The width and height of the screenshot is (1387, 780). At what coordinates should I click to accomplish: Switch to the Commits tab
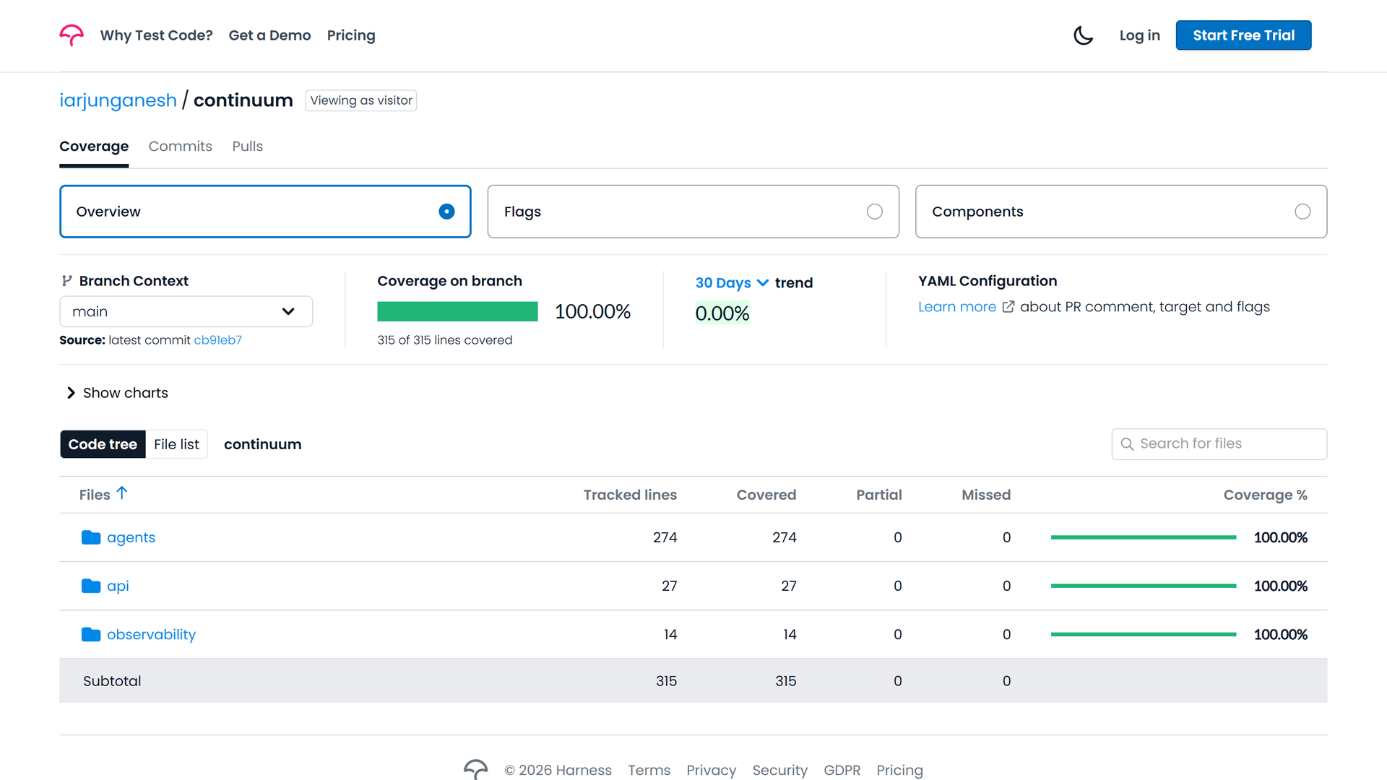tap(181, 147)
